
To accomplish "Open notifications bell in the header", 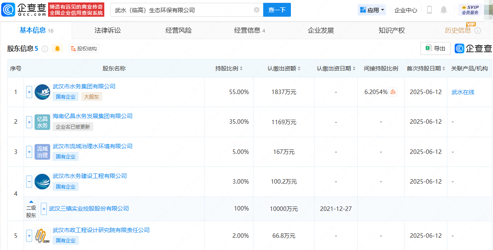I will pyautogui.click(x=444, y=10).
